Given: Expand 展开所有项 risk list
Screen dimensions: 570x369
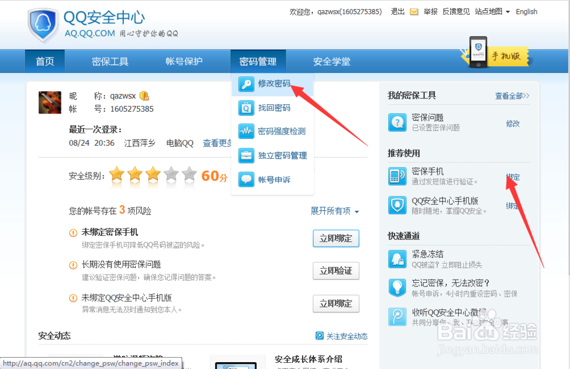Looking at the screenshot, I should (x=335, y=211).
